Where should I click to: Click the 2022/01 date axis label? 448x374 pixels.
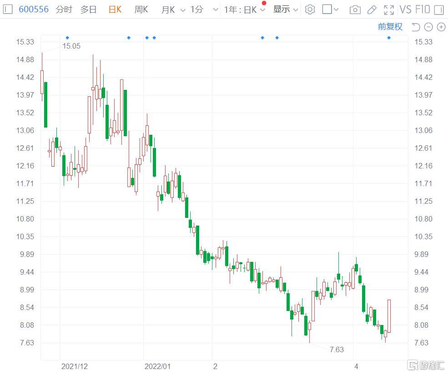click(x=157, y=366)
